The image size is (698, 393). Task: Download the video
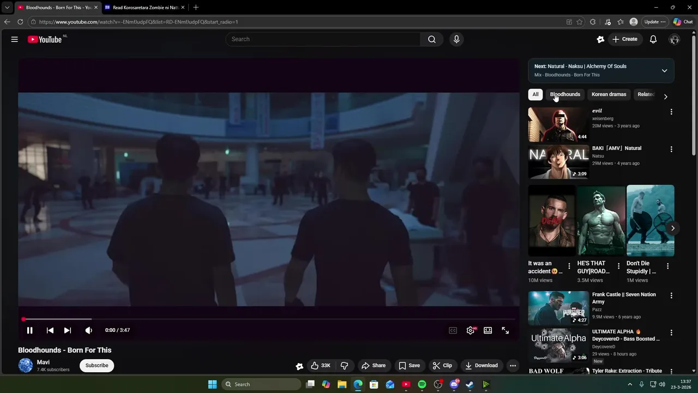(482, 366)
